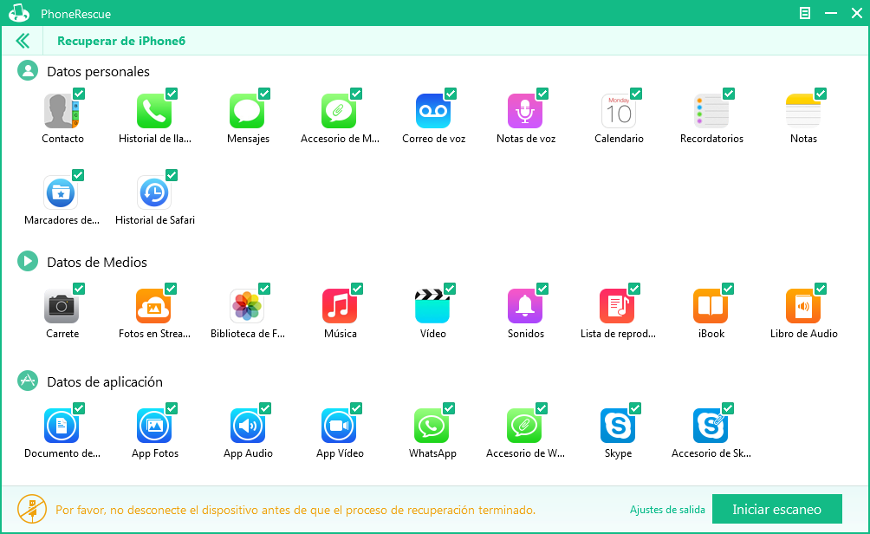
Task: Uncheck the Música checkbox
Action: 357,289
